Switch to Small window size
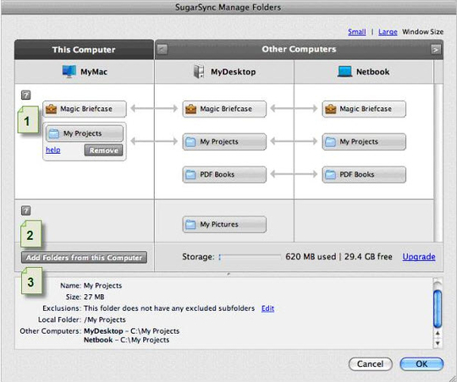 coord(357,31)
